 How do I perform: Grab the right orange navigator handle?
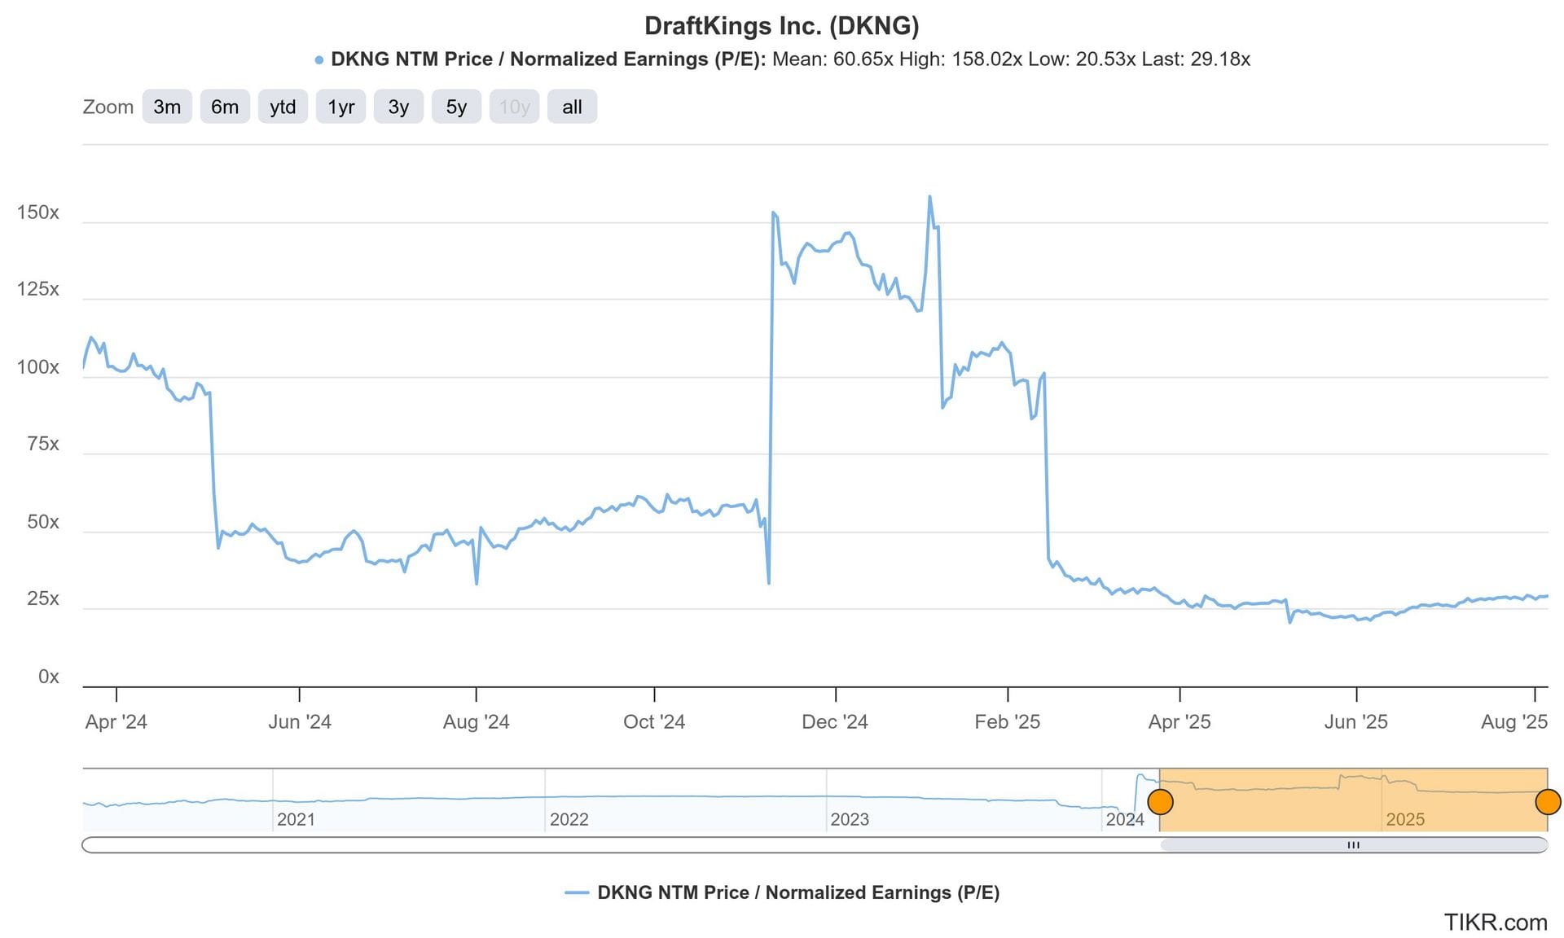[x=1547, y=802]
